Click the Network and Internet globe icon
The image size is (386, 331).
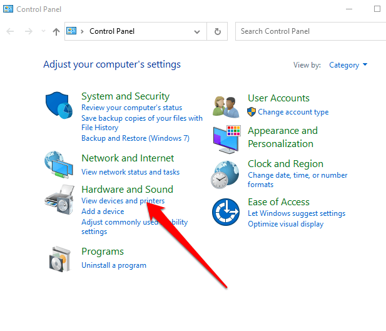[x=59, y=165]
